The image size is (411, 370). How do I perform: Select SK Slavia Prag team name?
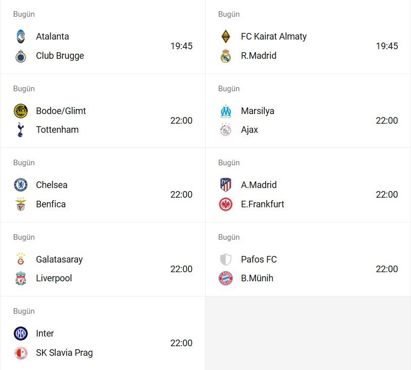64,353
